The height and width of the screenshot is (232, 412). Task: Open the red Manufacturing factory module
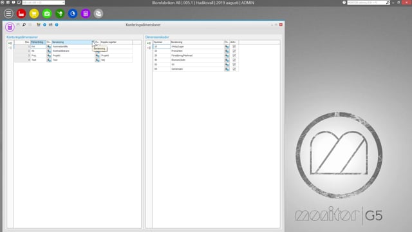[21, 14]
